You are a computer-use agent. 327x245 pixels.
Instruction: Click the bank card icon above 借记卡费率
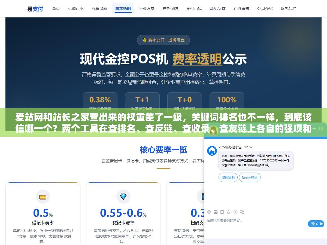pyautogui.click(x=43, y=197)
